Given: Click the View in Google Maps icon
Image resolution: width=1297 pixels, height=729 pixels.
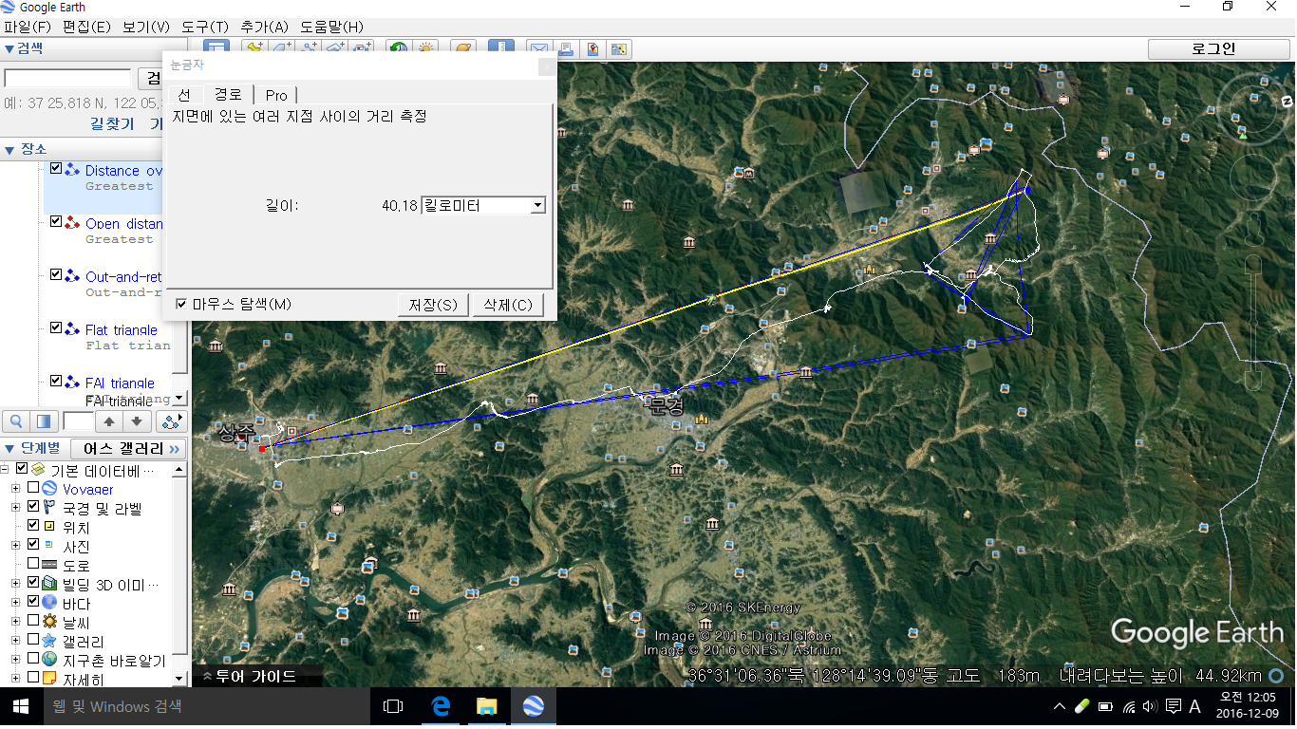Looking at the screenshot, I should [x=620, y=49].
